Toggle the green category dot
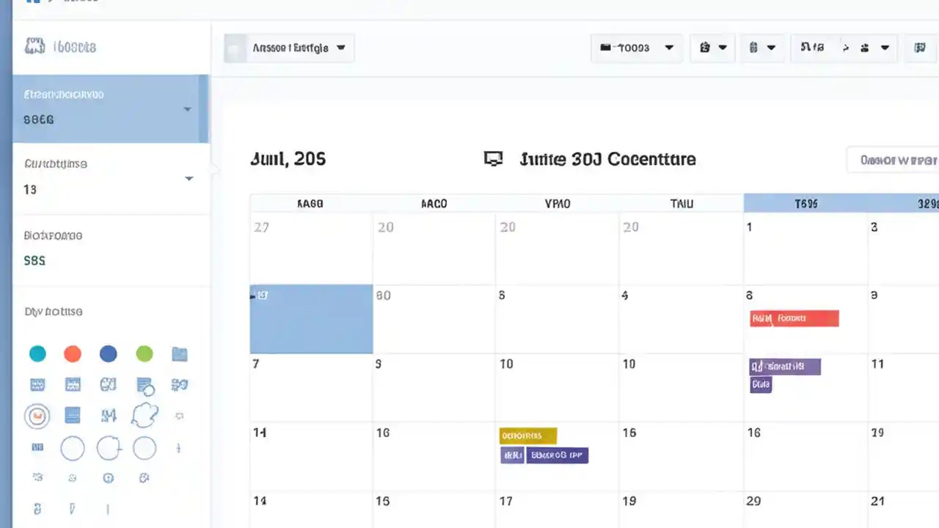This screenshot has width=939, height=528. tap(145, 354)
